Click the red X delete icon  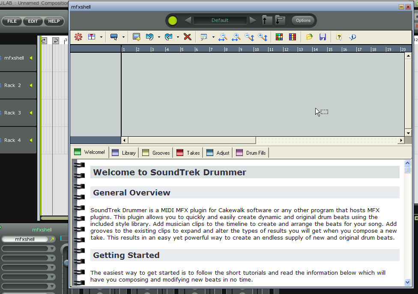tap(188, 37)
